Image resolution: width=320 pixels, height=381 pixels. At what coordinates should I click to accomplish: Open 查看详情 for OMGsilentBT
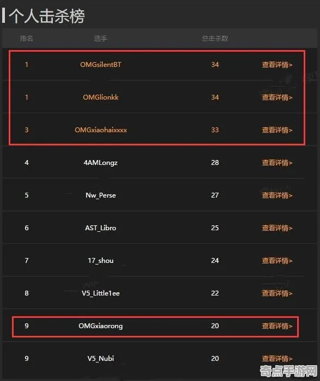277,65
